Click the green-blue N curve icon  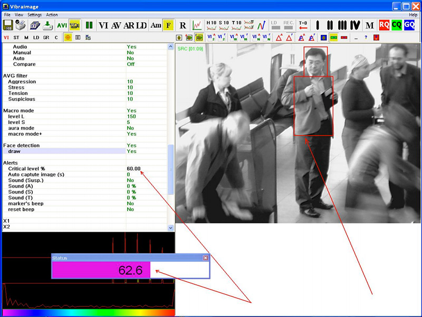pos(262,25)
